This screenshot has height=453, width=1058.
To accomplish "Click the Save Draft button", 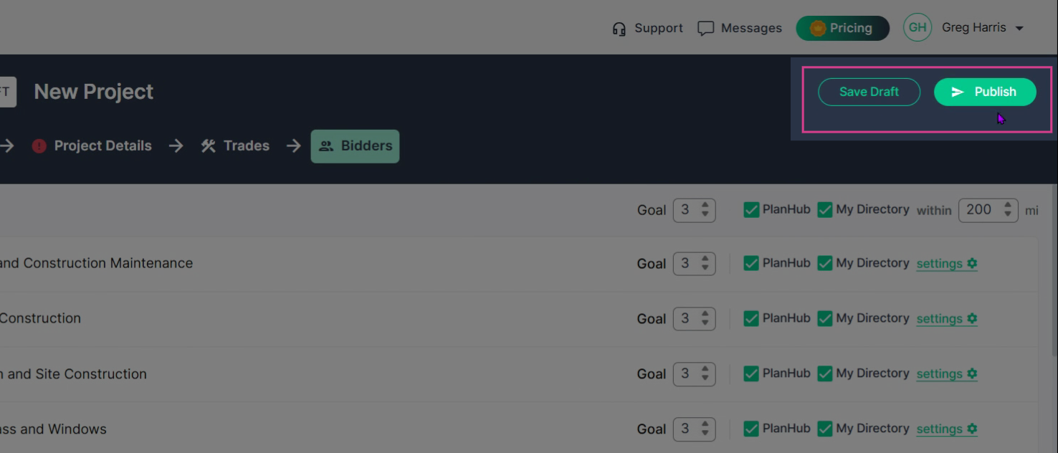I will point(869,92).
